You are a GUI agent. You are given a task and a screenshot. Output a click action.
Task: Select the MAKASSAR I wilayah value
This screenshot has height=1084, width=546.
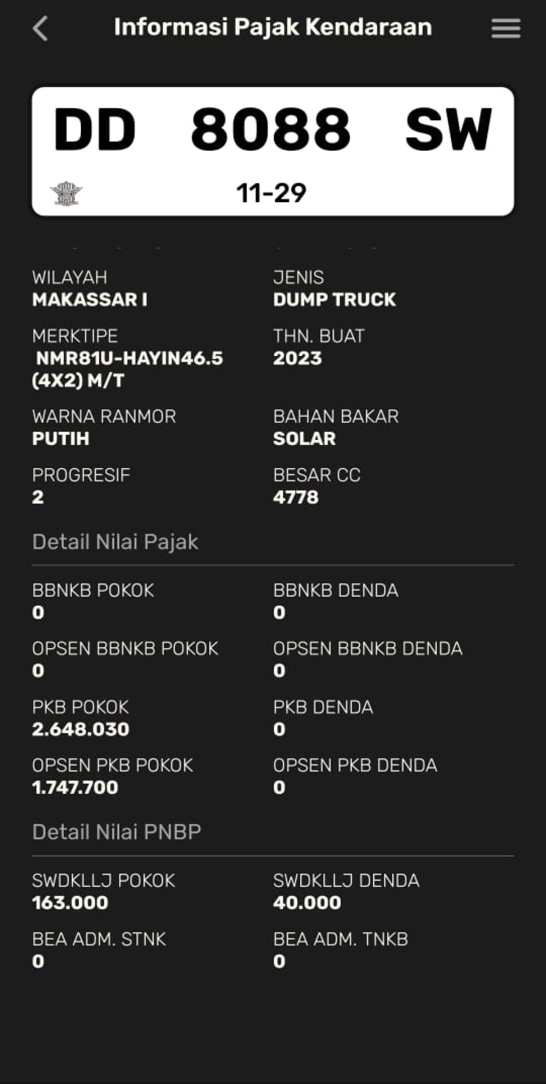point(90,299)
